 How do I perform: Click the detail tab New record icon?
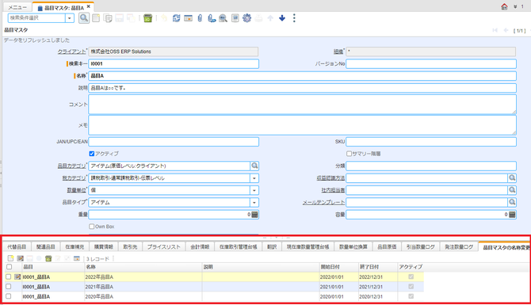tap(10, 258)
